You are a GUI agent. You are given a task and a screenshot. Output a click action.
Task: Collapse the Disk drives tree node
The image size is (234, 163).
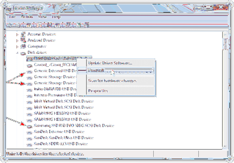coord(17,53)
